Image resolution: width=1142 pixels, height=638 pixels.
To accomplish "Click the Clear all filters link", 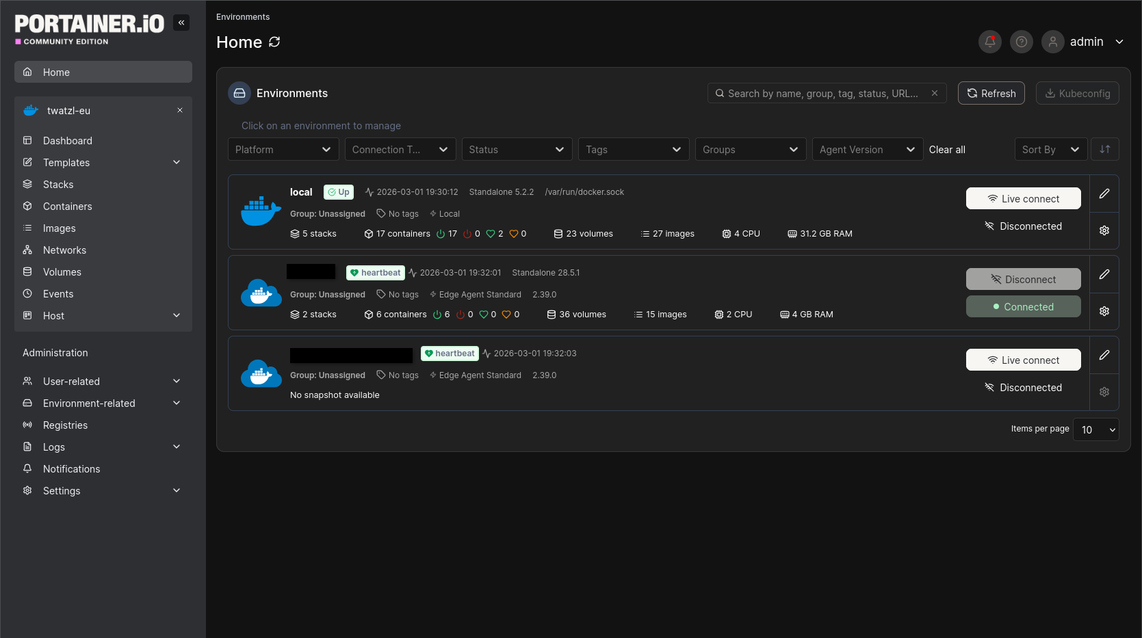I will 947,149.
